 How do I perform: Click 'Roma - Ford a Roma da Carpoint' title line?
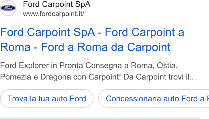85,47
